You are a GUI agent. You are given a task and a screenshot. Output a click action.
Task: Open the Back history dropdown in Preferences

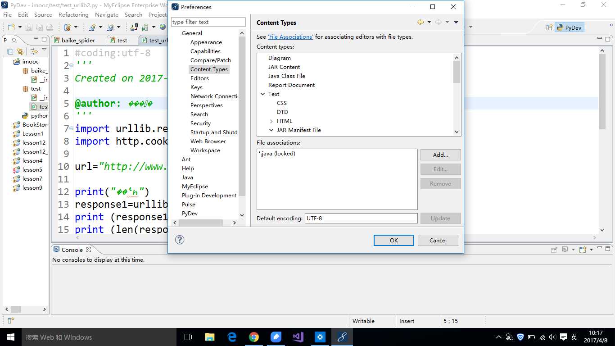[429, 22]
